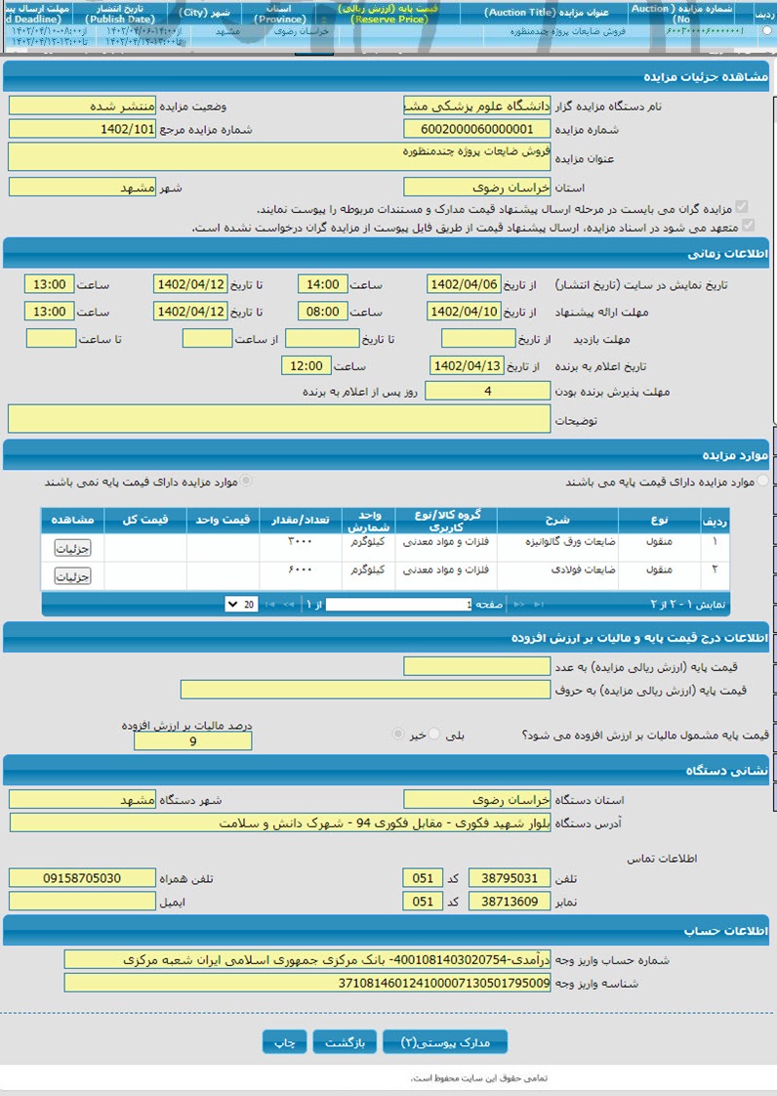Click the page number field in pager
Viewport: 777px width, 1096px height.
(398, 605)
